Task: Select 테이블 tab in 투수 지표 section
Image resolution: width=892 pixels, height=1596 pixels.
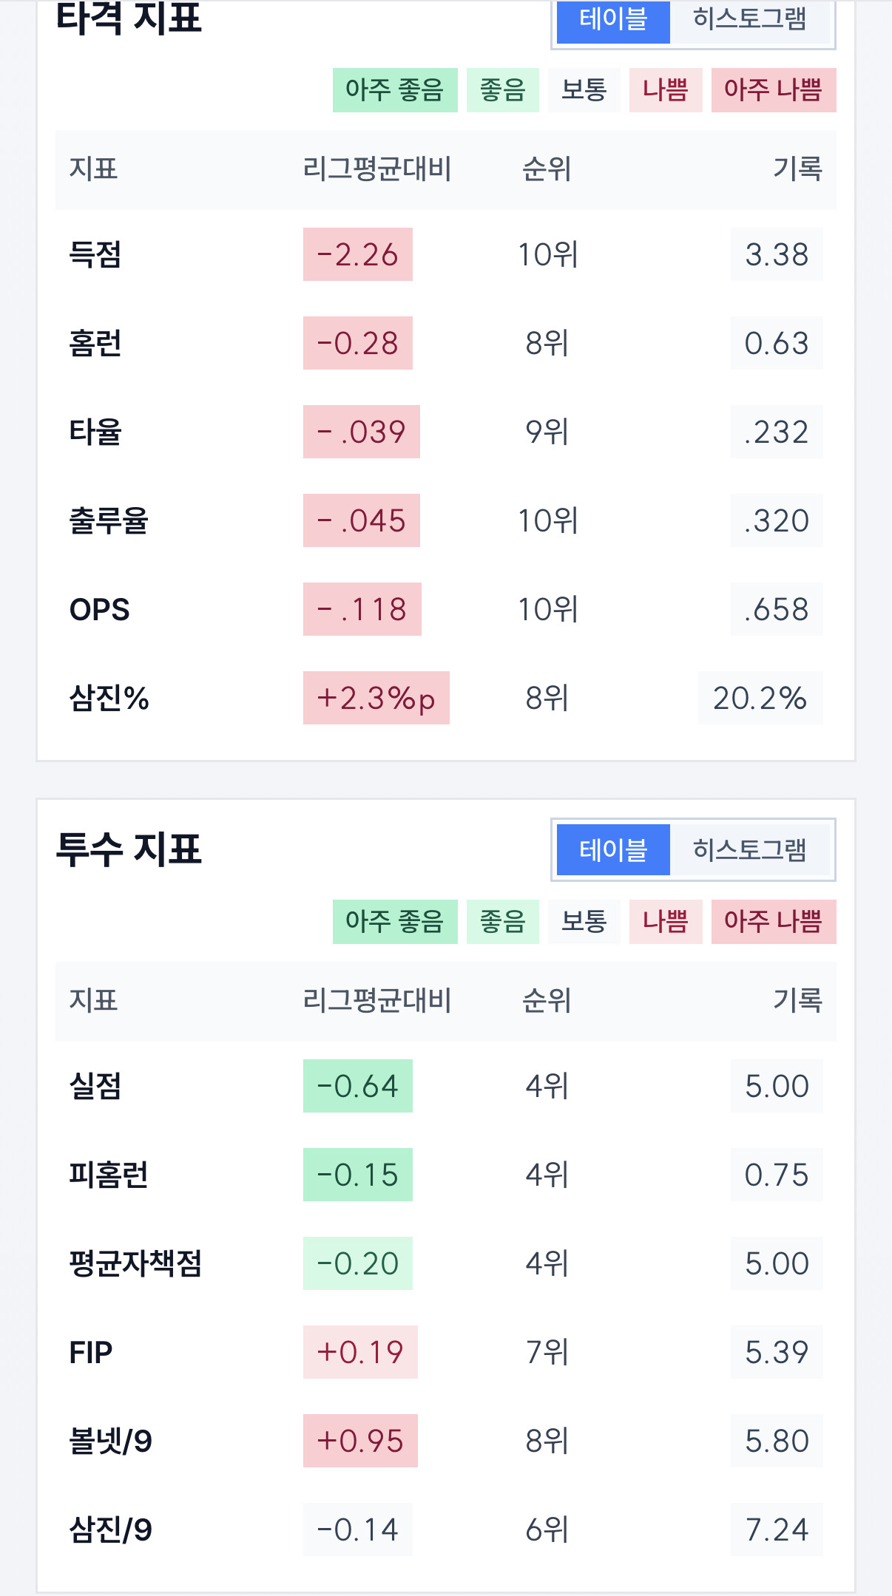Action: [x=613, y=850]
